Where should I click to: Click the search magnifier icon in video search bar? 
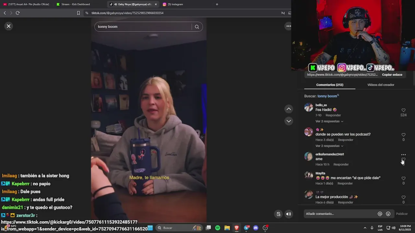[197, 27]
